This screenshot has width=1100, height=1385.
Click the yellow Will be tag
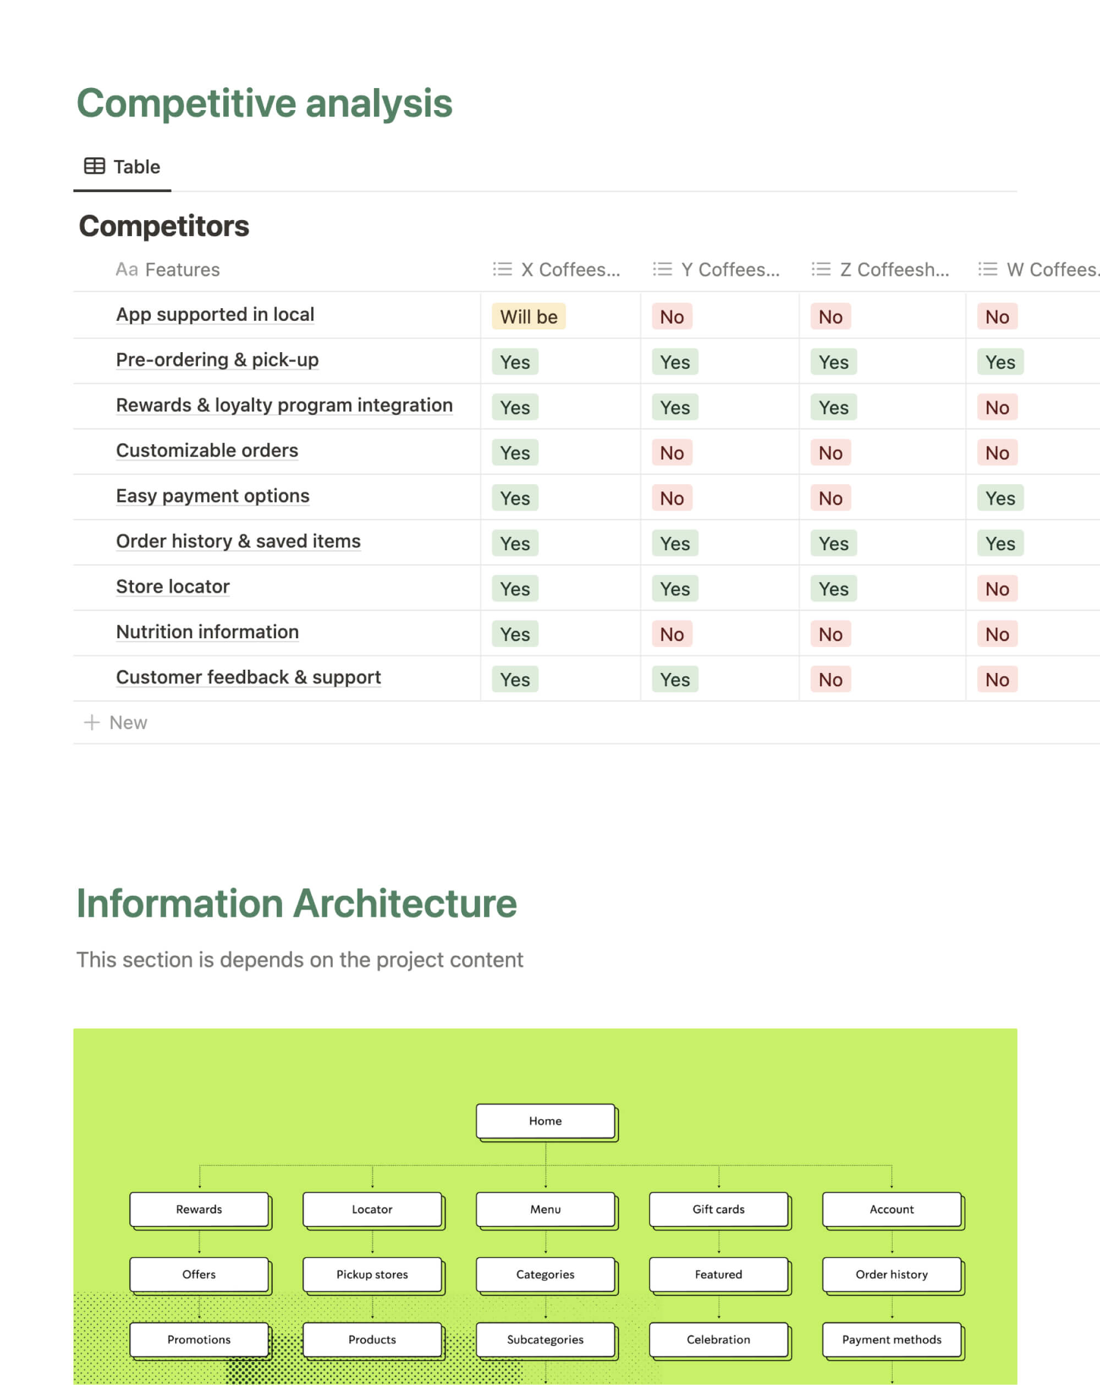(528, 317)
